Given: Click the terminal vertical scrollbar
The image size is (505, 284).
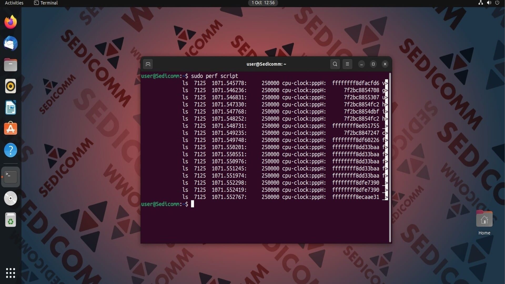Looking at the screenshot, I should point(390,157).
